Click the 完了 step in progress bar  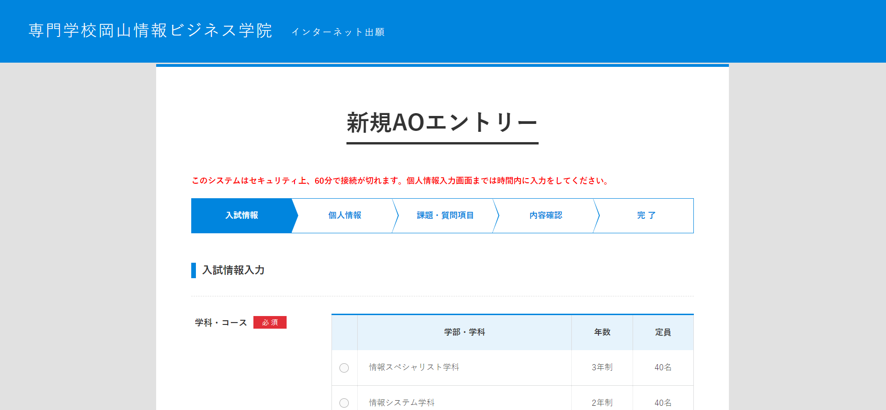(646, 216)
